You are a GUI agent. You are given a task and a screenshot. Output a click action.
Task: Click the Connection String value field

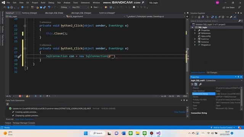228,94
